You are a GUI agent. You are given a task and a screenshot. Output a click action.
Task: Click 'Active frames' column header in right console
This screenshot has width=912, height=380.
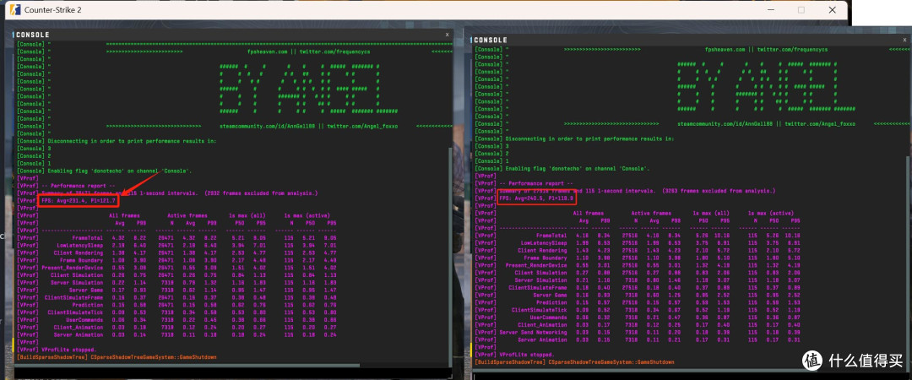pos(651,213)
